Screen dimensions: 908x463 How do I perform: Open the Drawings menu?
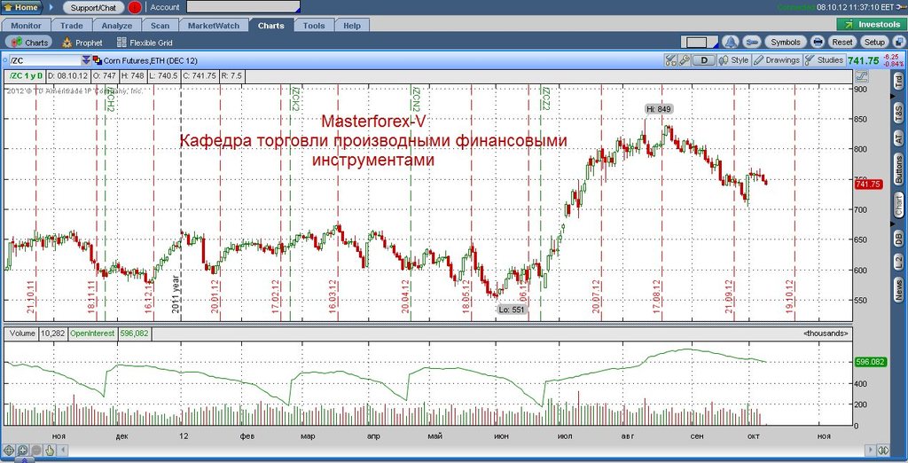[777, 60]
